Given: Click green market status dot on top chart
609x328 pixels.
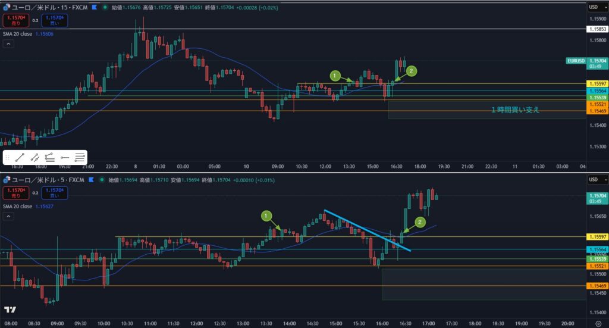Looking at the screenshot, I should coord(105,7).
